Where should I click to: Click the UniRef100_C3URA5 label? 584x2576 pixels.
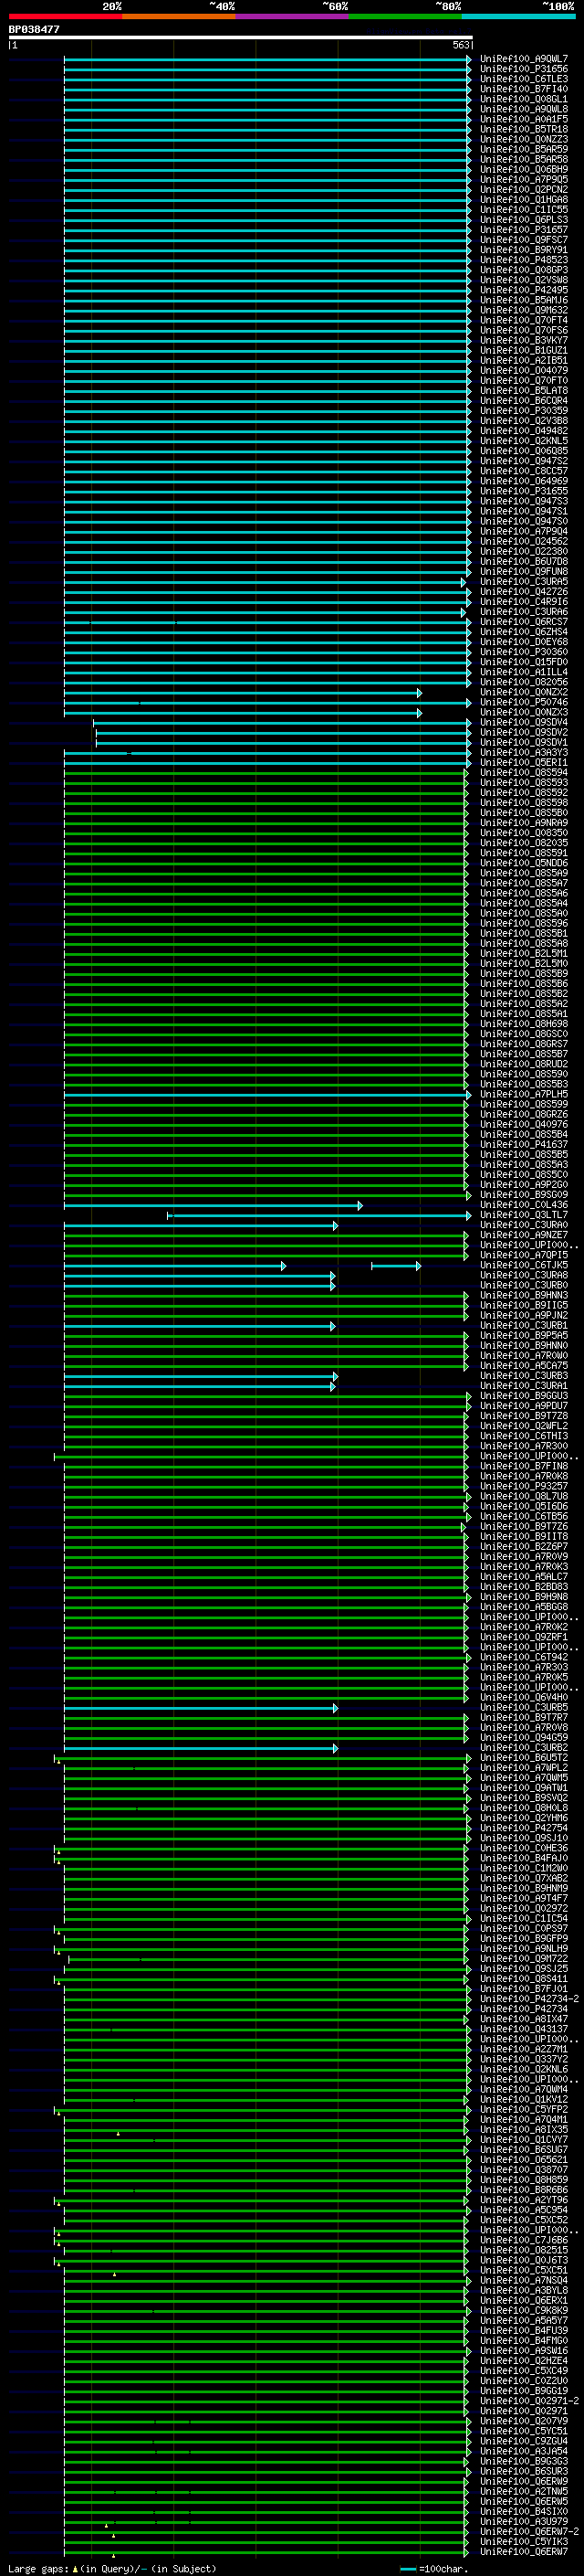524,582
